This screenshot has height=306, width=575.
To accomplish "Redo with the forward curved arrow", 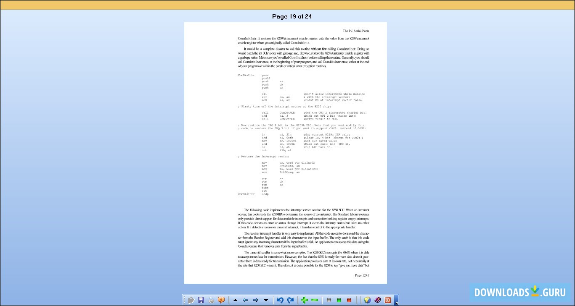I will point(291,300).
